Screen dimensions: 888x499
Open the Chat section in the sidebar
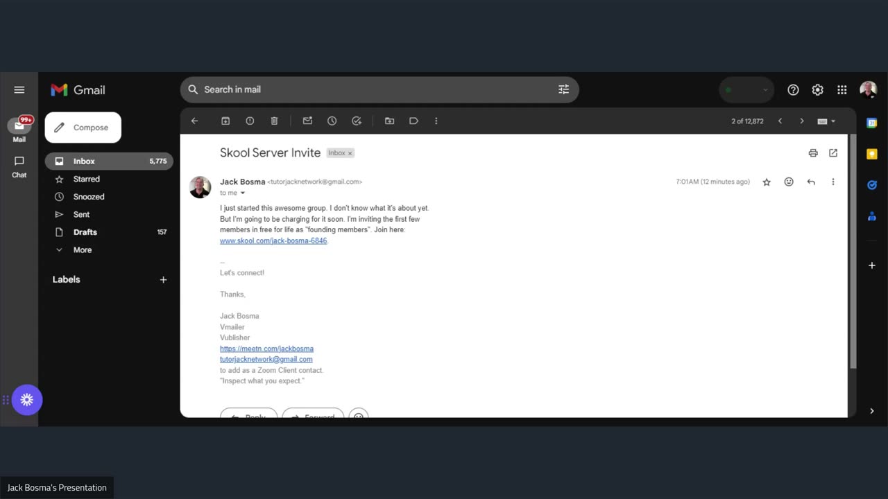click(x=19, y=166)
